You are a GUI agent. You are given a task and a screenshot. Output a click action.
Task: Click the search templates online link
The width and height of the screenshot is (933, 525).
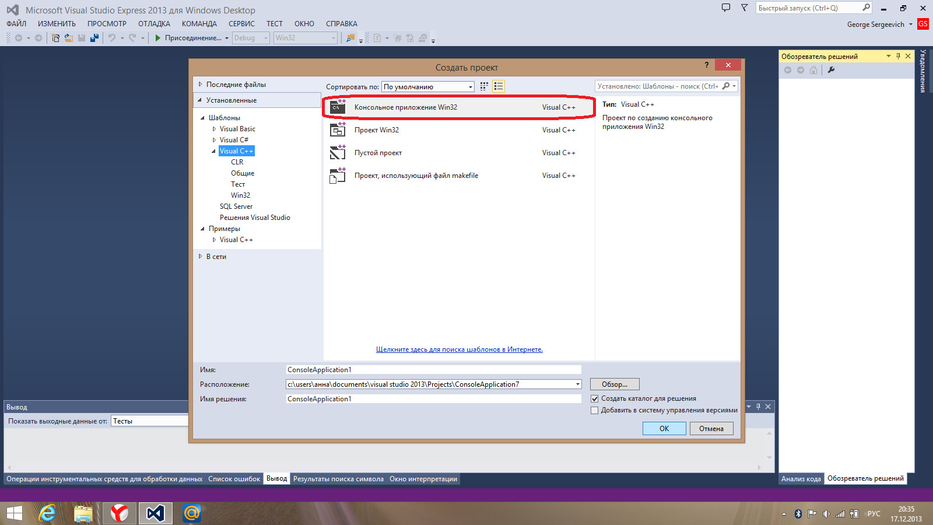tap(460, 349)
